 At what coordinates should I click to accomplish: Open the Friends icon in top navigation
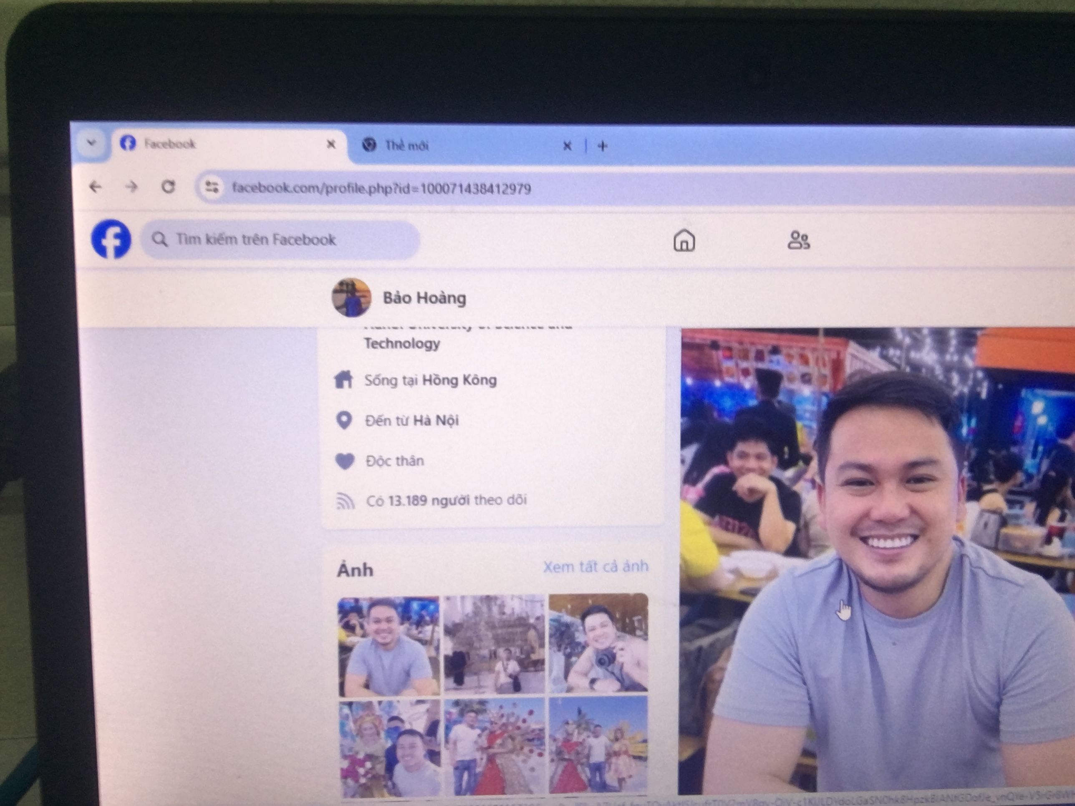(x=798, y=240)
